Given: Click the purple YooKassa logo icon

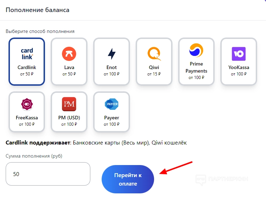Looking at the screenshot, I should click(238, 54).
